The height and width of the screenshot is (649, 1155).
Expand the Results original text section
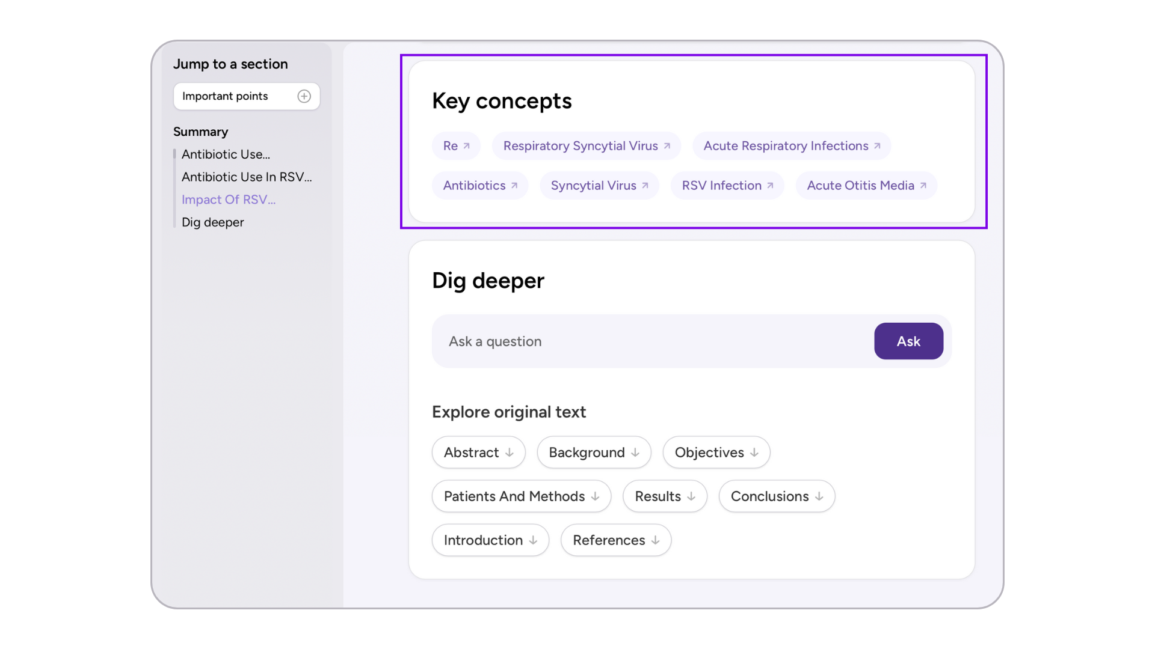pos(665,496)
